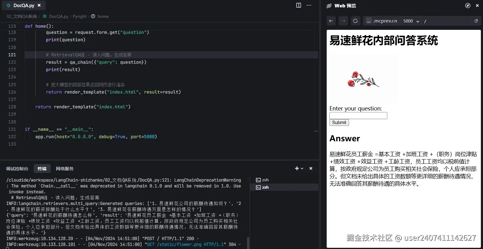This screenshot has width=483, height=249.
Task: Go back in the Web preview browser
Action: click(x=331, y=21)
